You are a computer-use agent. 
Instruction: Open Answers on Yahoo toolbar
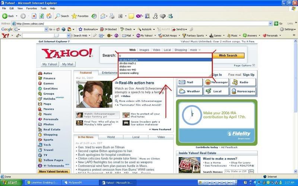pyautogui.click(x=250, y=35)
